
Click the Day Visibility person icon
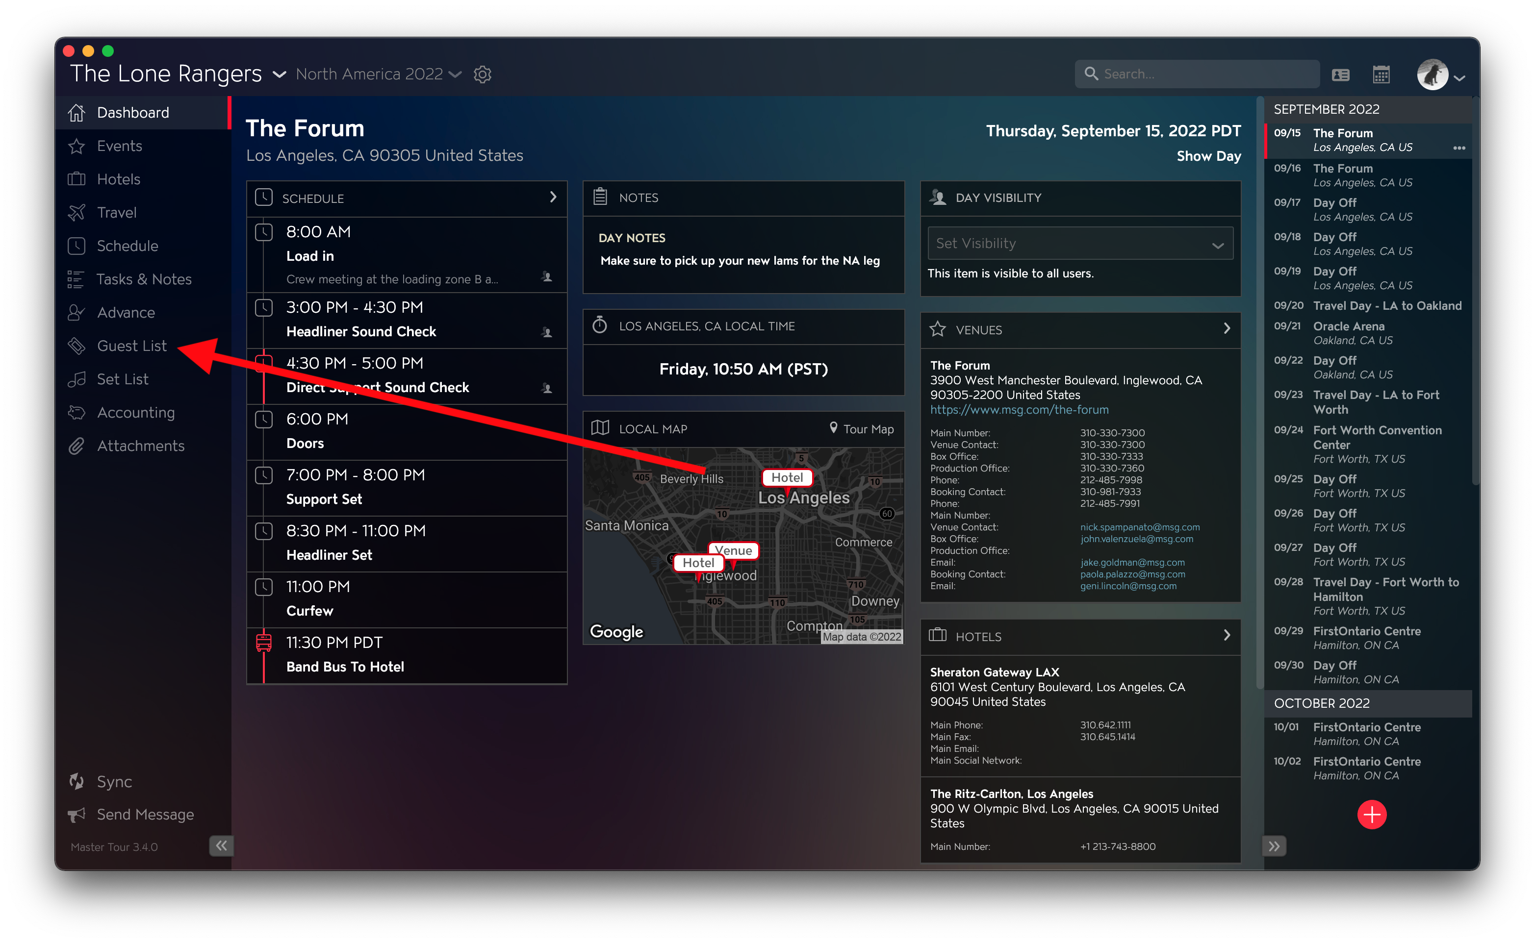[x=938, y=197]
